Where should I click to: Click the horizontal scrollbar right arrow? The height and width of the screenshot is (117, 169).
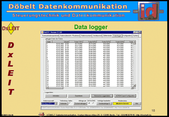tap(132, 88)
